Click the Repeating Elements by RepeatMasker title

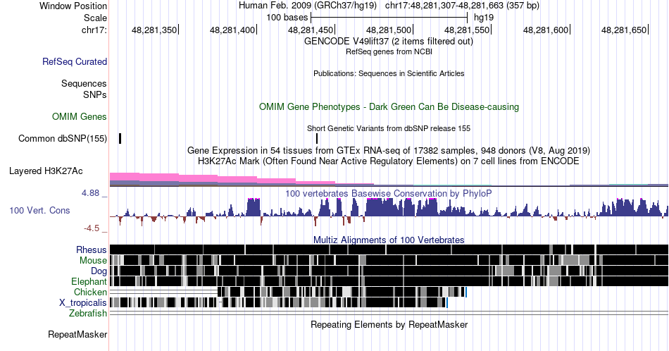point(389,324)
